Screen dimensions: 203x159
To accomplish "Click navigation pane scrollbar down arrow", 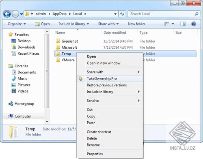I will pos(47,122).
